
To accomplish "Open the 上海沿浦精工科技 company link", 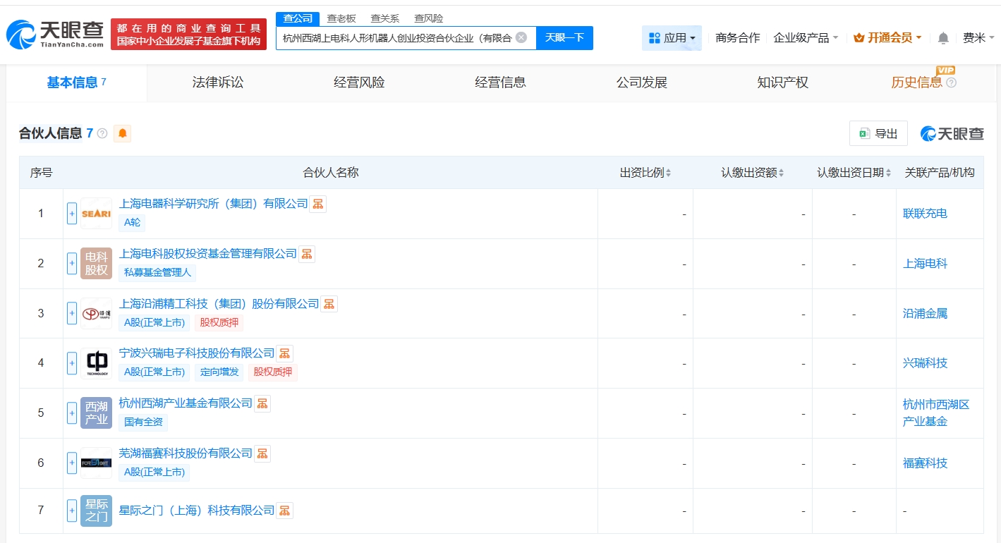I will pyautogui.click(x=219, y=303).
